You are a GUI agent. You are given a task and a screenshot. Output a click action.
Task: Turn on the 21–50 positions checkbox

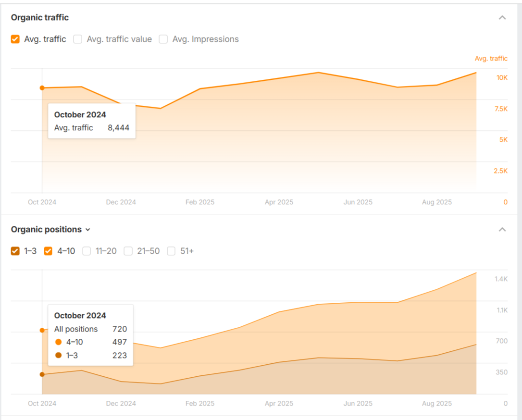point(128,251)
